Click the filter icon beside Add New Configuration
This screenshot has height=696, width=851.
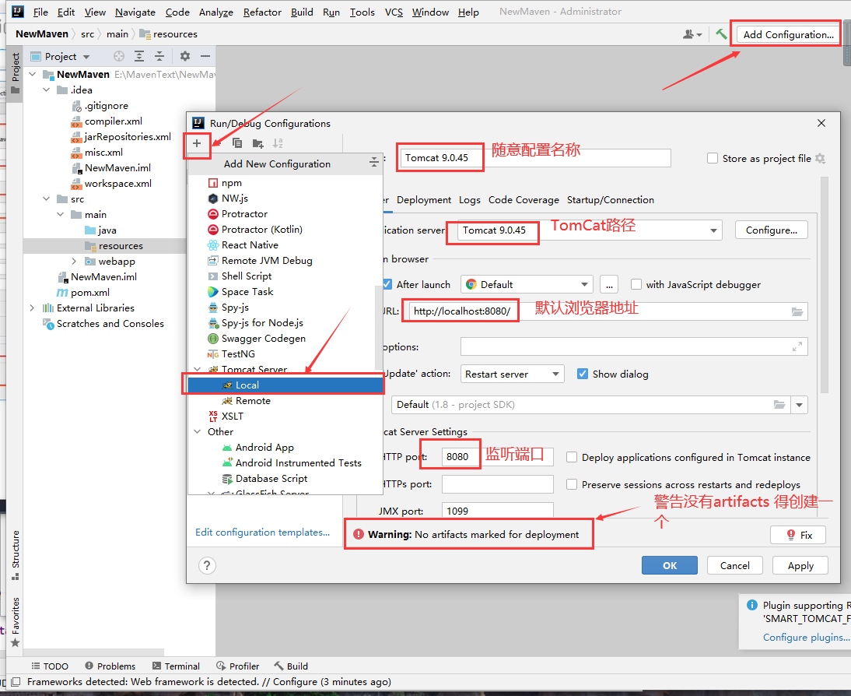[374, 163]
